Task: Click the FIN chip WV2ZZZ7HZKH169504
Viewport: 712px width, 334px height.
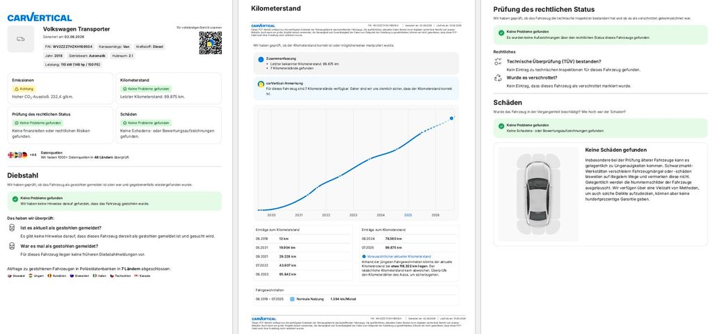Action: pyautogui.click(x=69, y=47)
